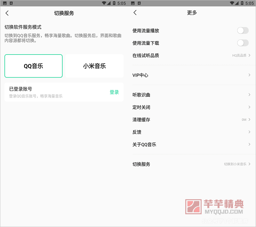
Task: Select the QQ音乐 service card
Action: [x=34, y=66]
